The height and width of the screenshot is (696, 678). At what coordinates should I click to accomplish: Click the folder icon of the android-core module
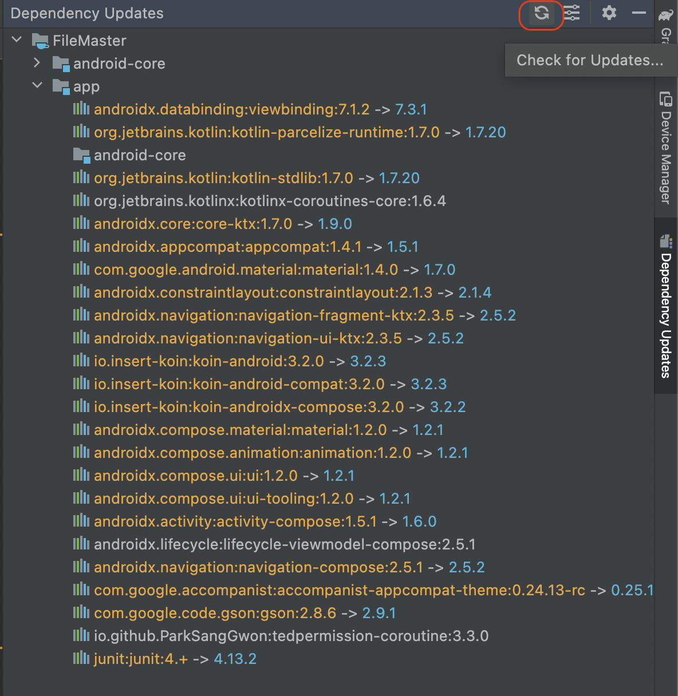click(x=61, y=64)
